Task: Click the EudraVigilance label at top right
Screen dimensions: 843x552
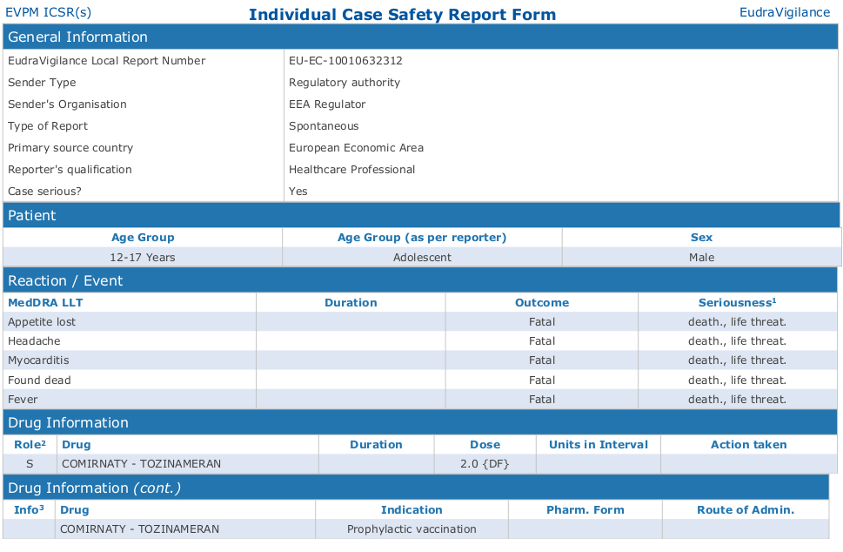Action: (784, 12)
